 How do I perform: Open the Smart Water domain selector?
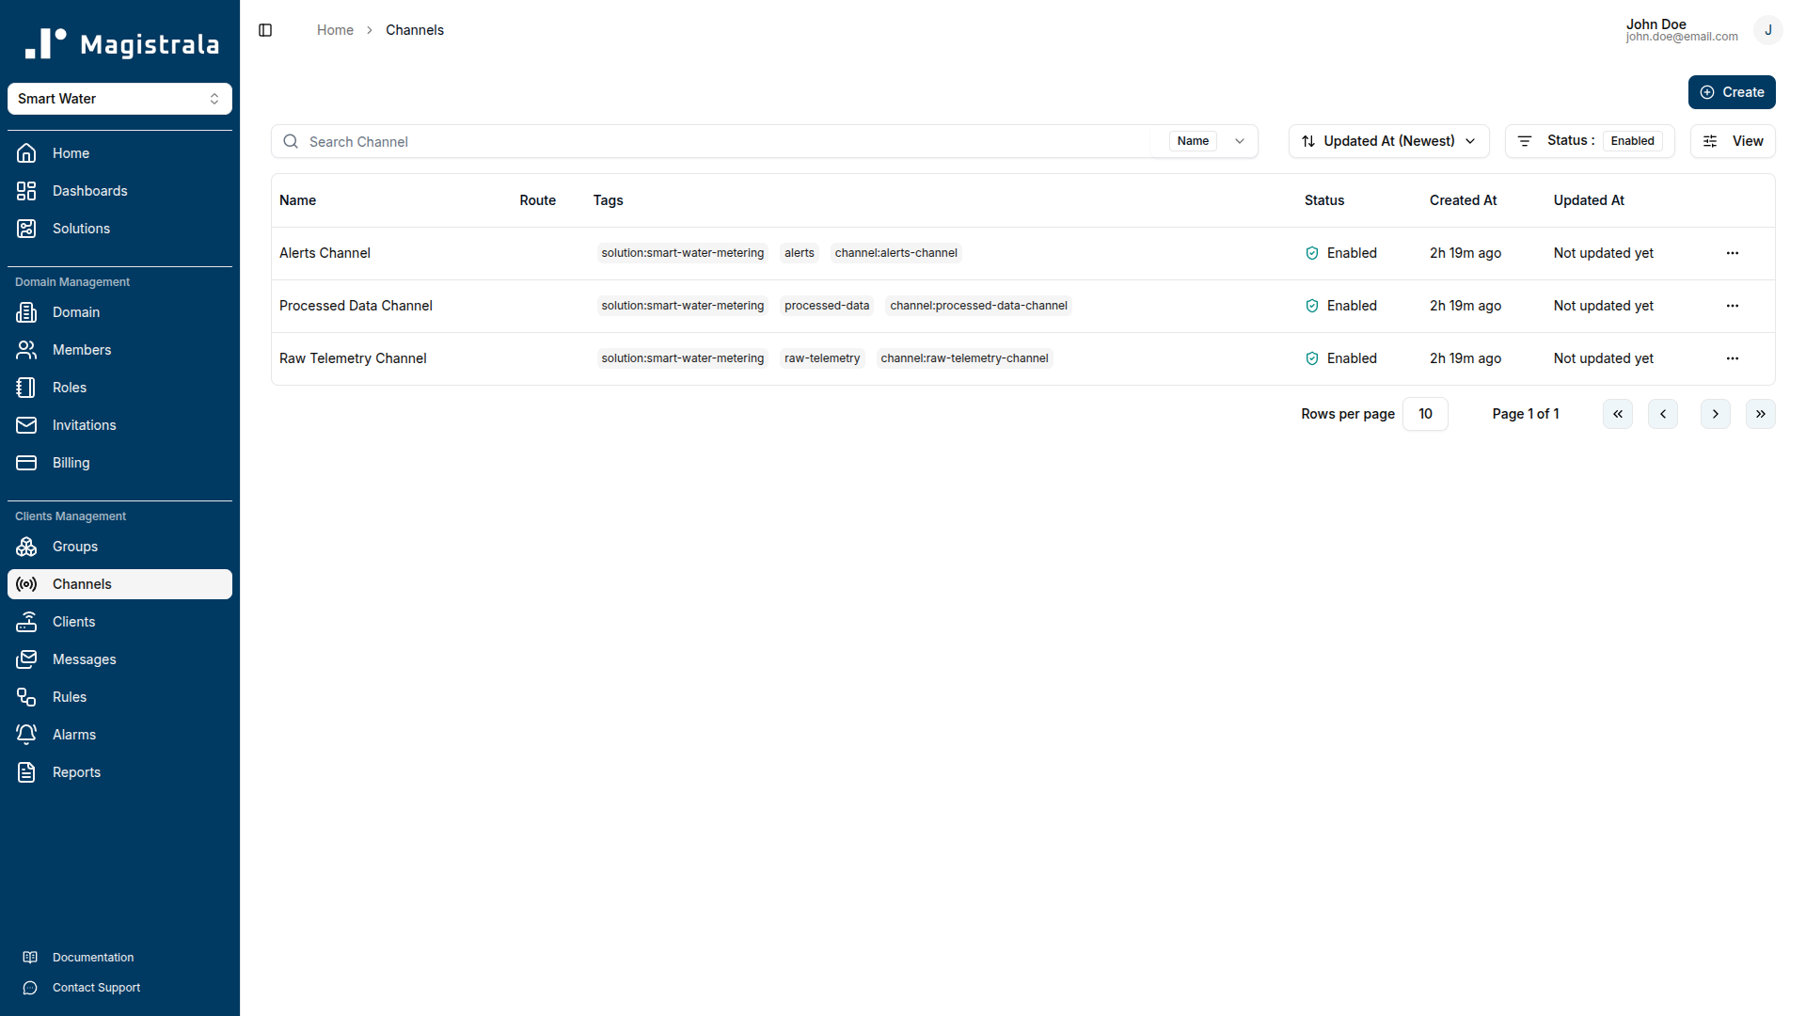pyautogui.click(x=119, y=98)
